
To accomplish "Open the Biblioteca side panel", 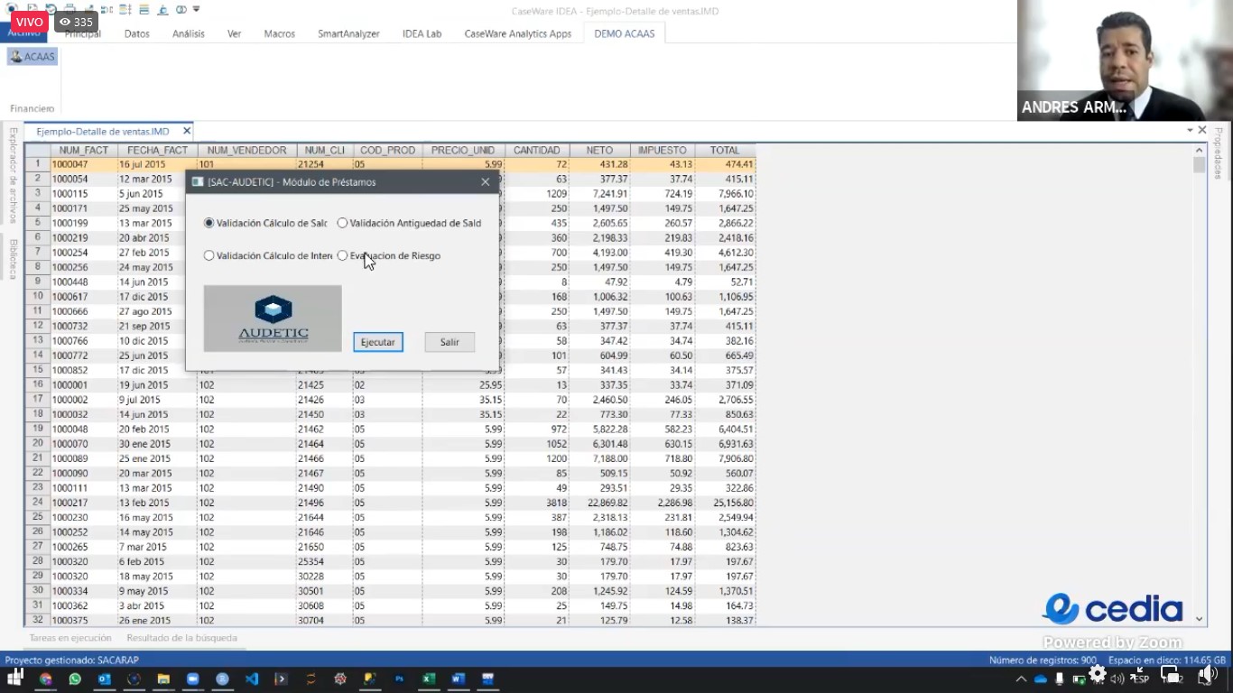I will [14, 259].
